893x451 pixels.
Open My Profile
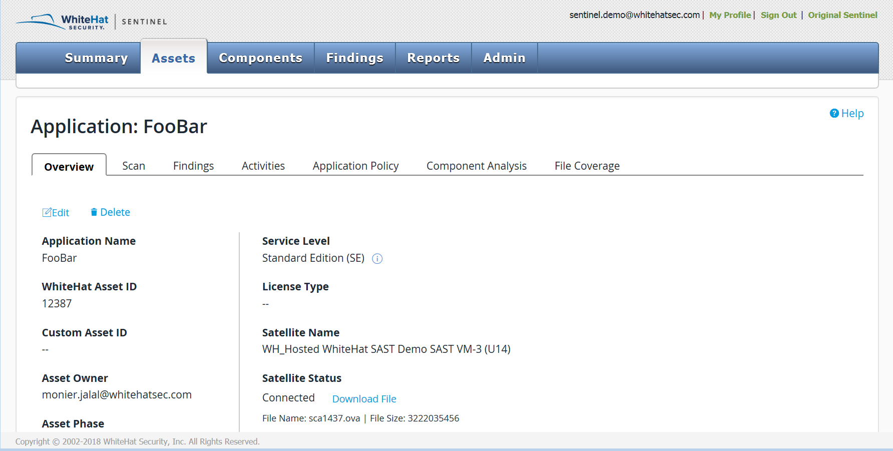click(x=730, y=15)
